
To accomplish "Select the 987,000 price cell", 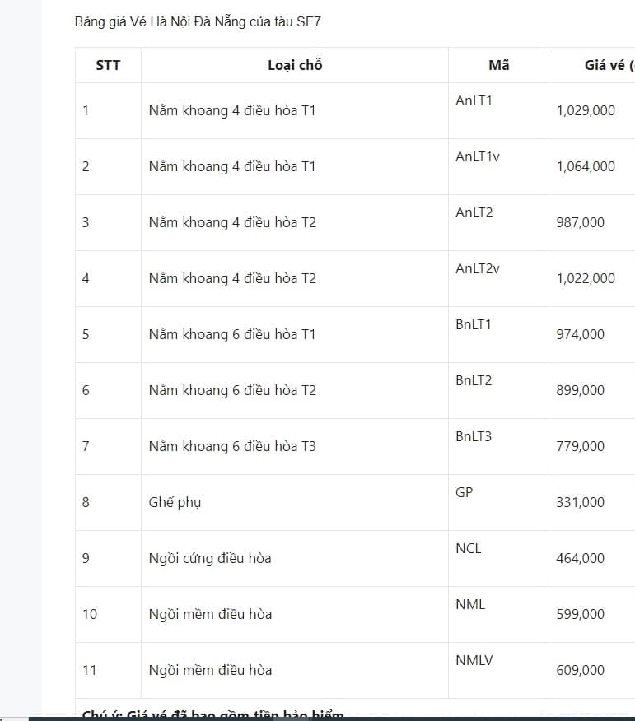I will click(x=581, y=222).
